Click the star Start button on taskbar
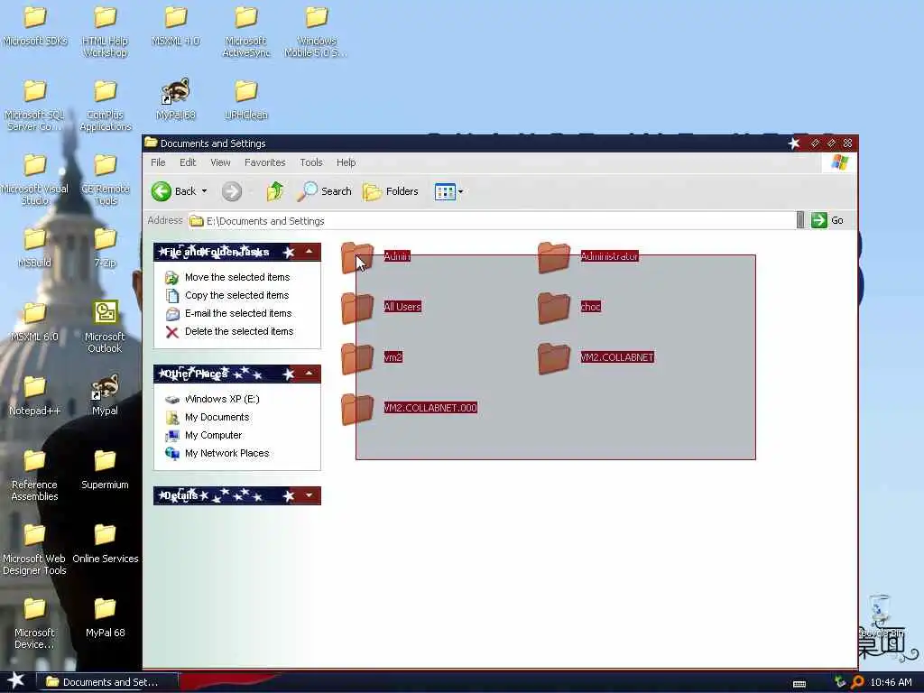 tap(15, 680)
